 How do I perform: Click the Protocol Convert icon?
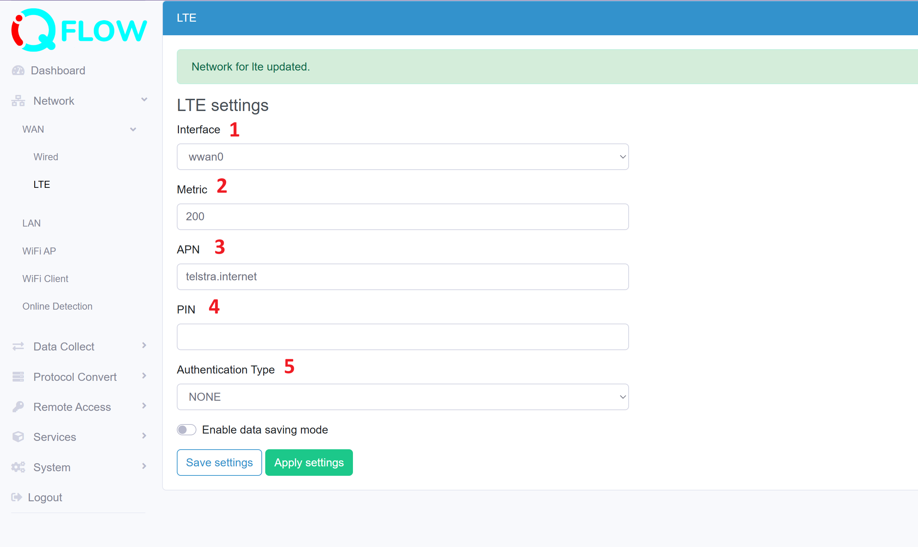18,376
